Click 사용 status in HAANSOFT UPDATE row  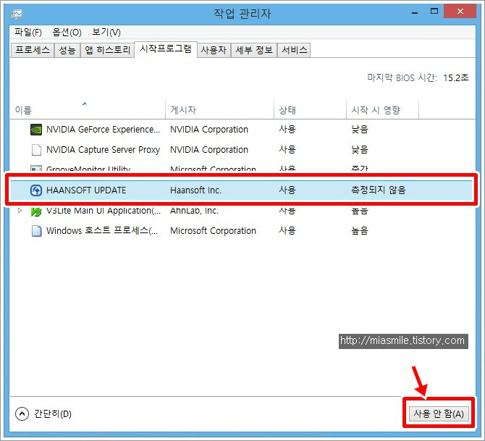(287, 190)
